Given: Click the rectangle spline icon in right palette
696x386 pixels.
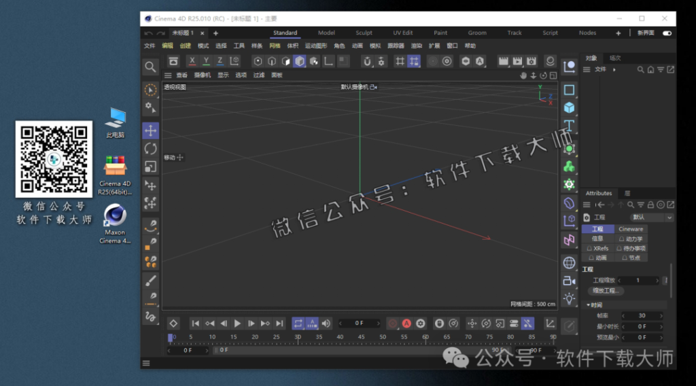Looking at the screenshot, I should tap(569, 90).
